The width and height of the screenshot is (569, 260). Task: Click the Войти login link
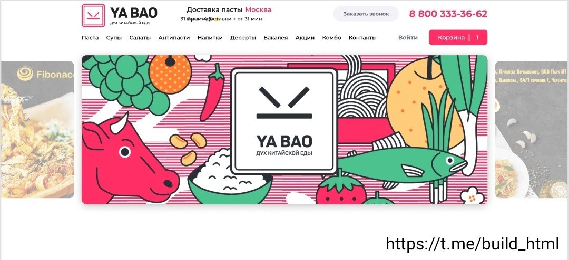click(x=408, y=38)
